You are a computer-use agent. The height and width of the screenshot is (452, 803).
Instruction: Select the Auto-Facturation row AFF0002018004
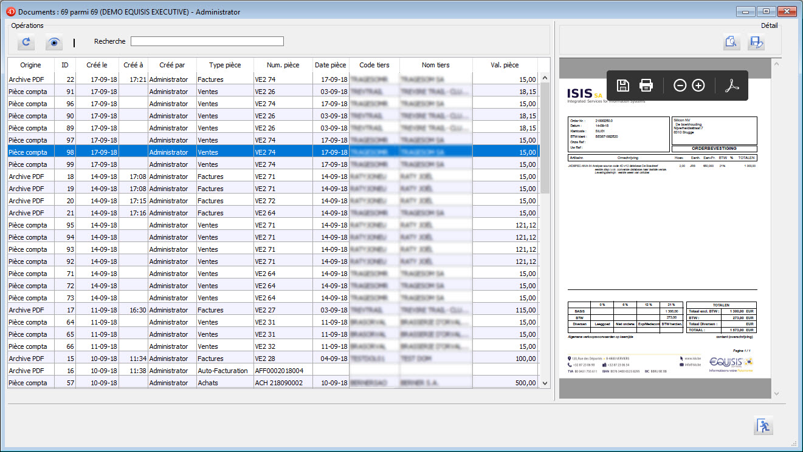[222, 371]
